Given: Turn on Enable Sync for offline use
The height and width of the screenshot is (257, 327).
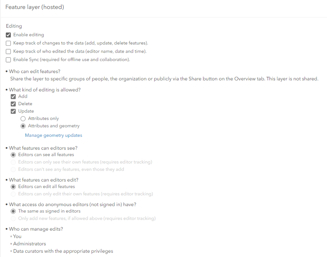Looking at the screenshot, I should (9, 60).
